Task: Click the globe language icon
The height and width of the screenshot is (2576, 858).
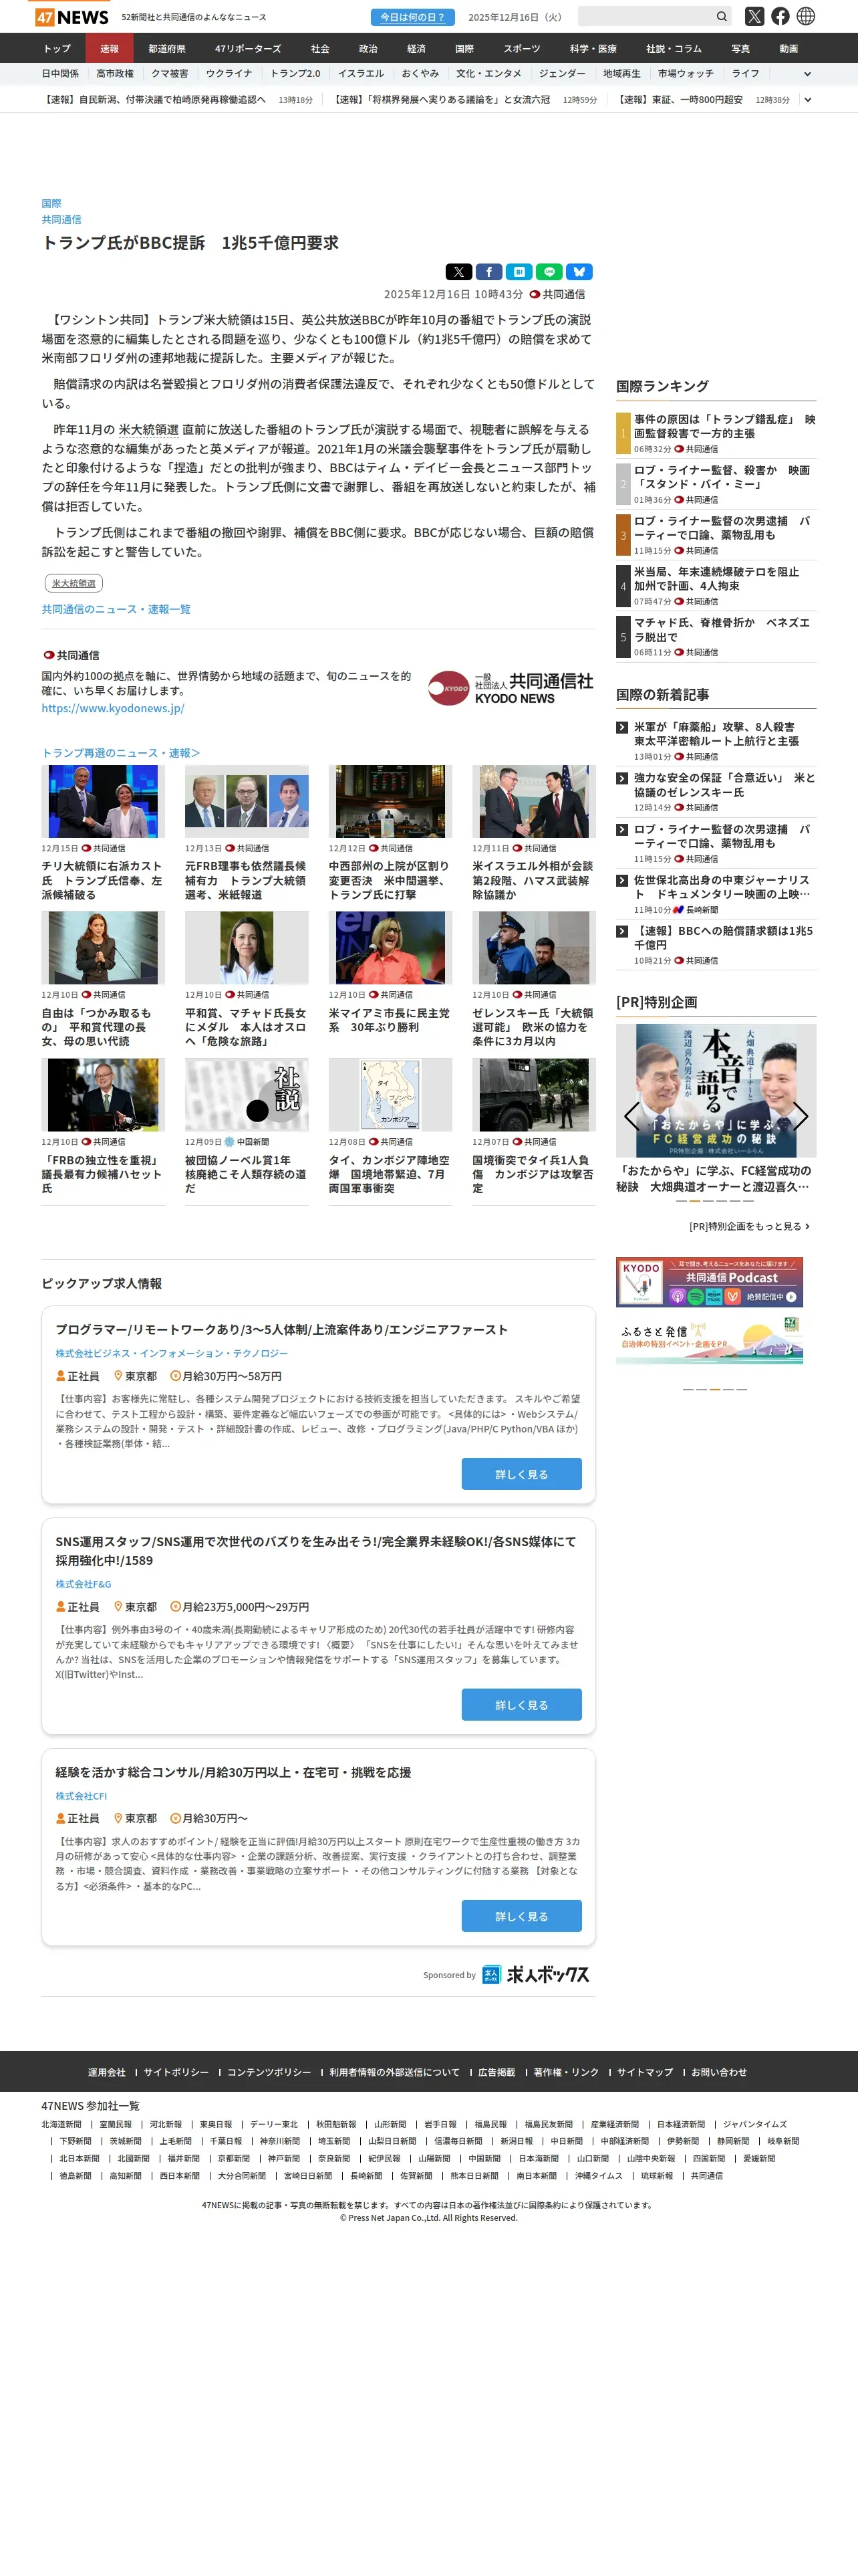Action: tap(806, 16)
